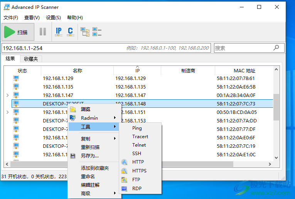The width and height of the screenshot is (295, 199).
Task: Pause the scan with the pause icon
Action: click(43, 32)
